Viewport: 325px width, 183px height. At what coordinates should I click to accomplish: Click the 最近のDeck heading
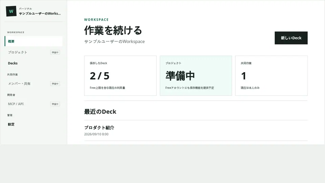coord(100,111)
